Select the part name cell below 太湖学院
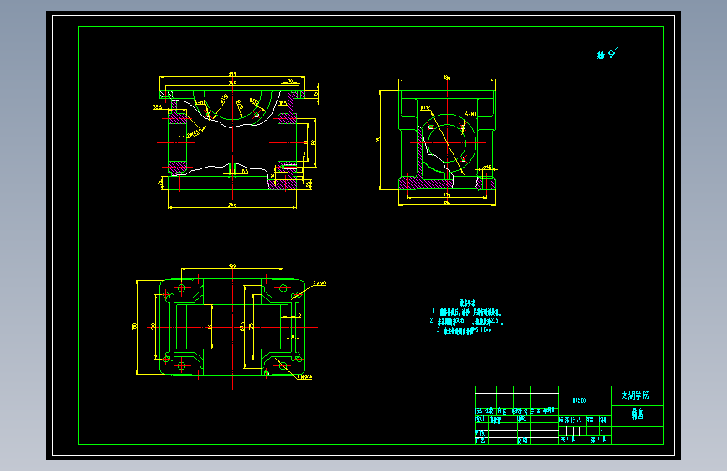This screenshot has width=727, height=471. click(x=637, y=414)
